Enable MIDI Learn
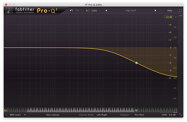 [x=15, y=115]
